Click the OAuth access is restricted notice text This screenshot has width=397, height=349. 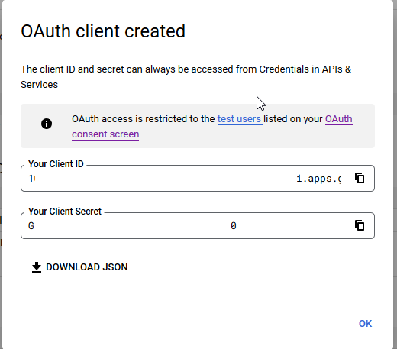coord(212,127)
